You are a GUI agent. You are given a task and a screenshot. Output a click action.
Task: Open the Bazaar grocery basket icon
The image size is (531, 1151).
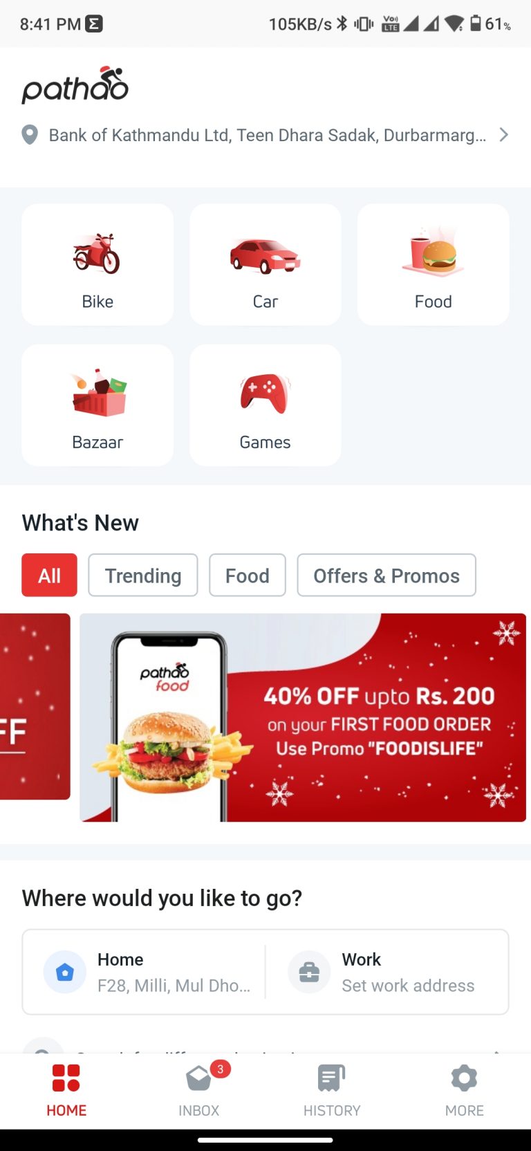click(99, 392)
